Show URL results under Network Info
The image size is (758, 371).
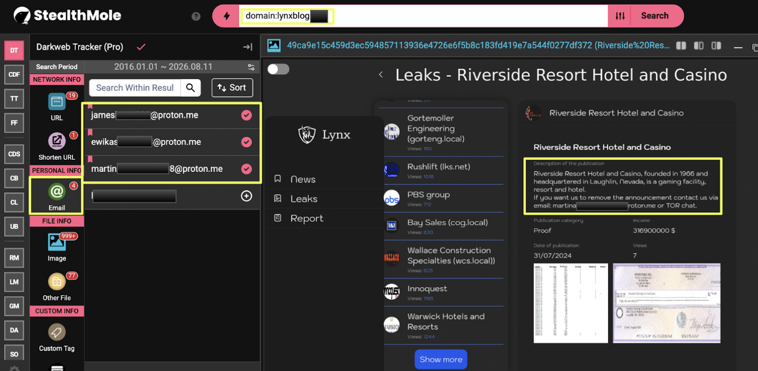(57, 106)
